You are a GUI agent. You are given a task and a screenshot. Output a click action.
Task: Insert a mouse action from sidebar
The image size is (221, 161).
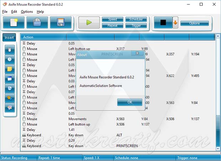[x=10, y=50]
